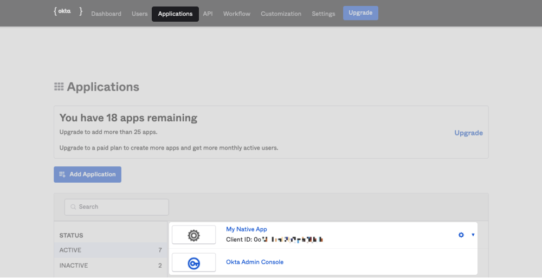542x278 pixels.
Task: Click My Native App gear logo thumbnail
Action: (x=193, y=235)
